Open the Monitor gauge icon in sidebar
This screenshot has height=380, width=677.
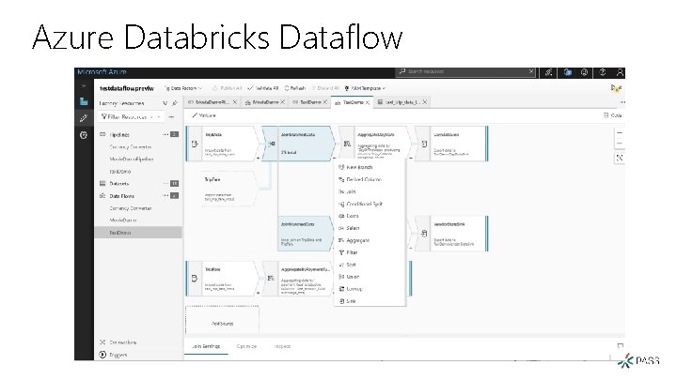[84, 134]
